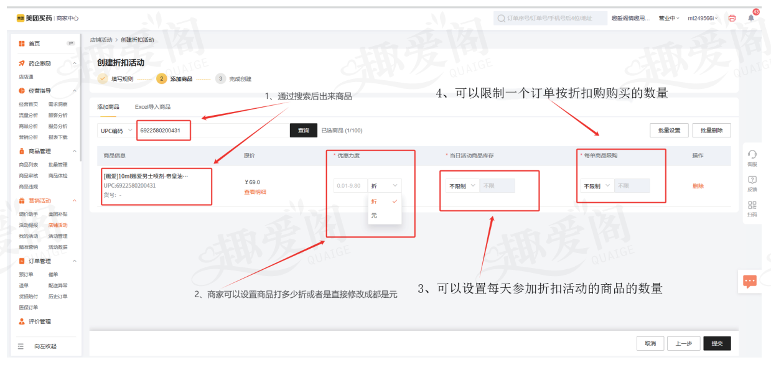Image resolution: width=771 pixels, height=365 pixels.
Task: Open the notification bell with badge
Action: pos(751,18)
